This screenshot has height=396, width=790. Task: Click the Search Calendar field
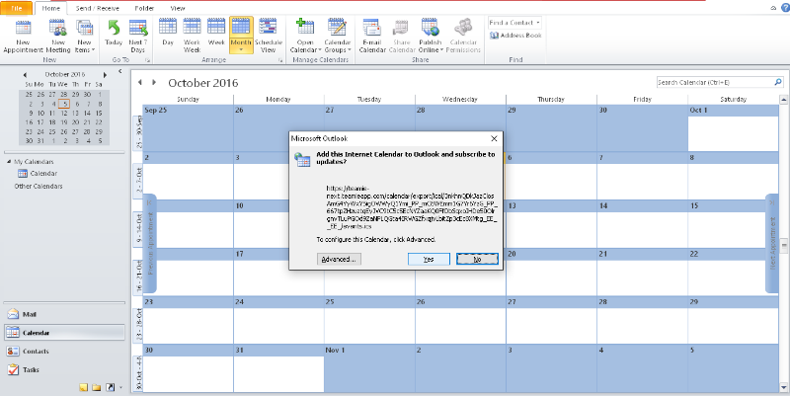[715, 82]
